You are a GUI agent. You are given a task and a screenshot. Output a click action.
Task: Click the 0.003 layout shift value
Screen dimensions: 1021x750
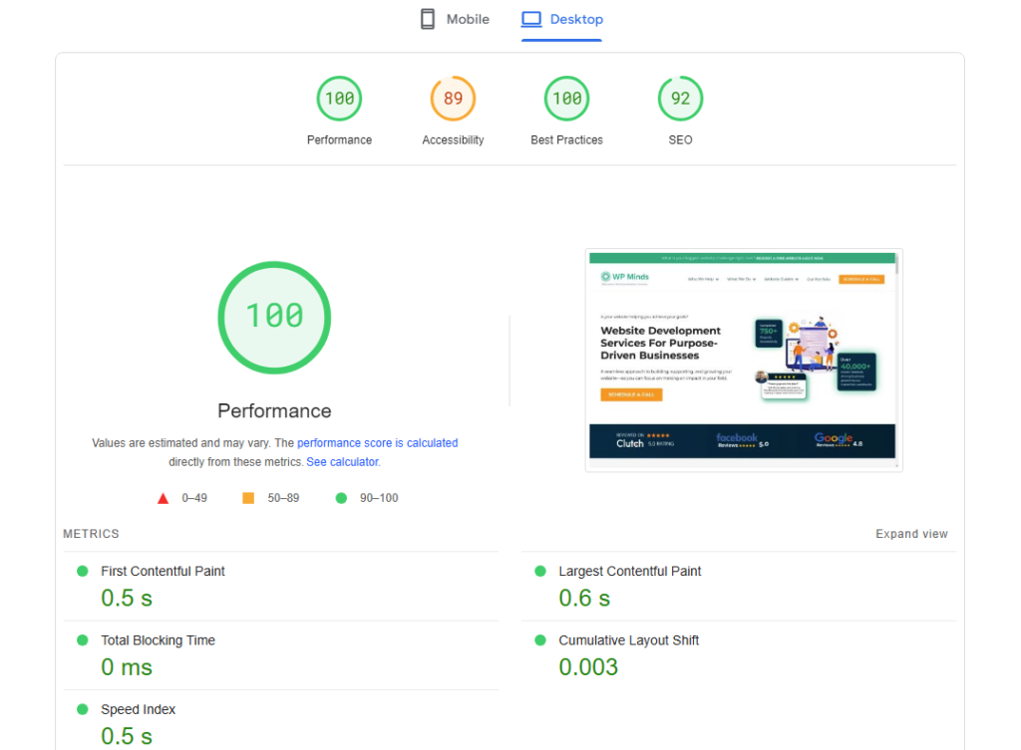point(588,667)
